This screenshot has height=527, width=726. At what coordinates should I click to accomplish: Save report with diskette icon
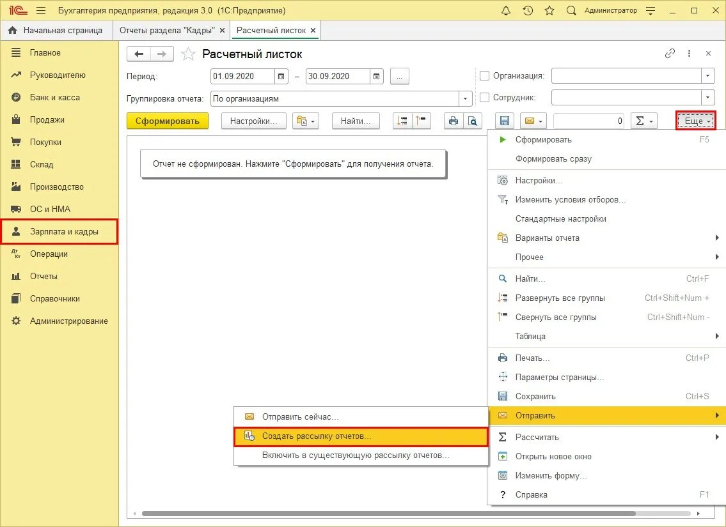(505, 121)
